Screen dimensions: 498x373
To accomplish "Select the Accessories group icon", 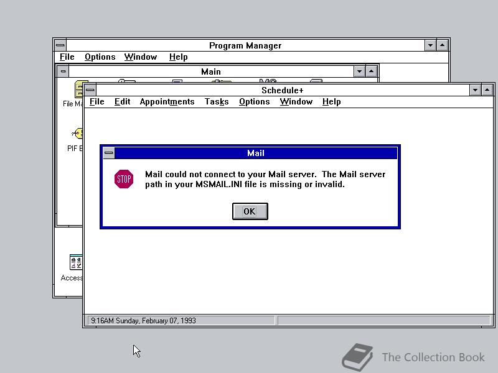I will click(x=75, y=262).
